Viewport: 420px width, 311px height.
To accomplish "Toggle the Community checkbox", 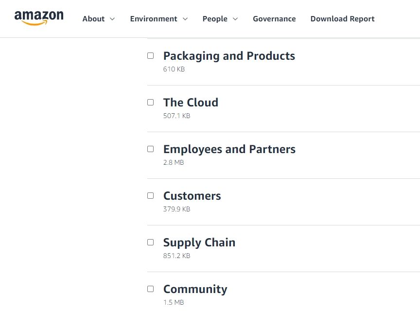I will 151,289.
